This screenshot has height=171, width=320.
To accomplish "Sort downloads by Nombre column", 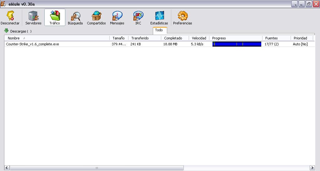I will pos(14,38).
